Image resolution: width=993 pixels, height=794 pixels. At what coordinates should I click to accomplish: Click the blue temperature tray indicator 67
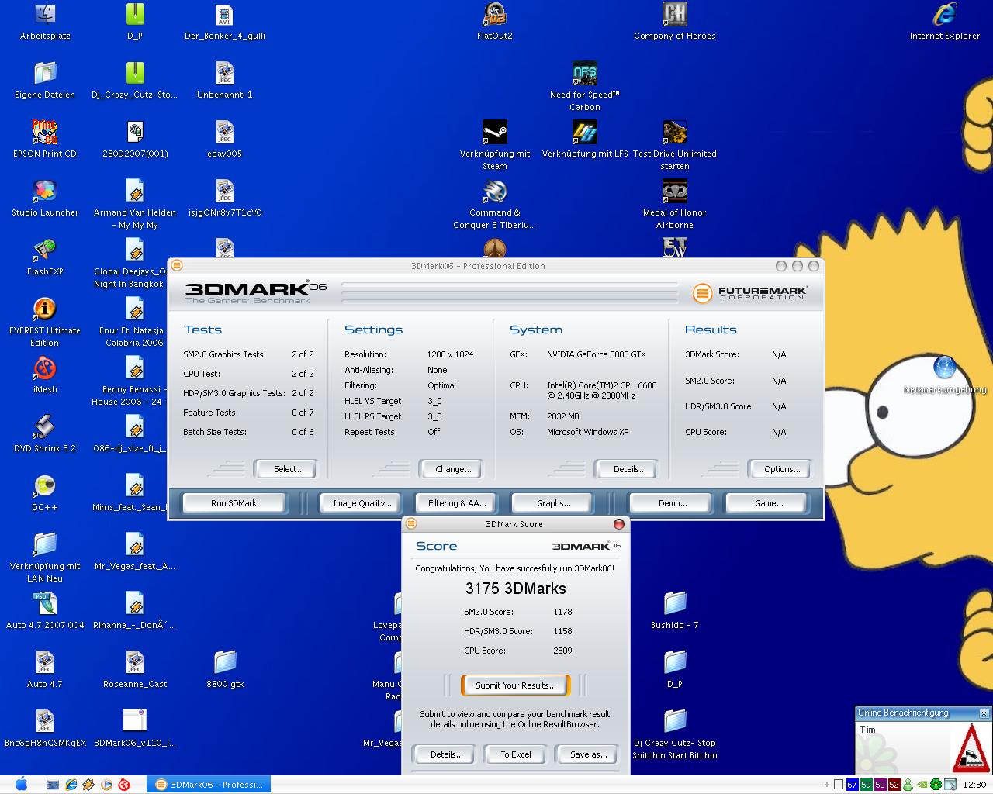point(852,785)
